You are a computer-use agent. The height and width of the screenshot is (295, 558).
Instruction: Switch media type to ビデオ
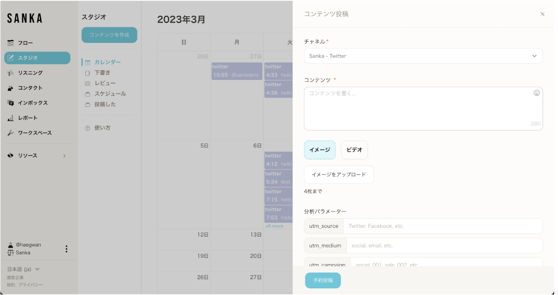point(354,150)
